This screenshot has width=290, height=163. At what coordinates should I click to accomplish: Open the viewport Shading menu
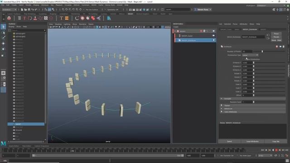(58, 24)
